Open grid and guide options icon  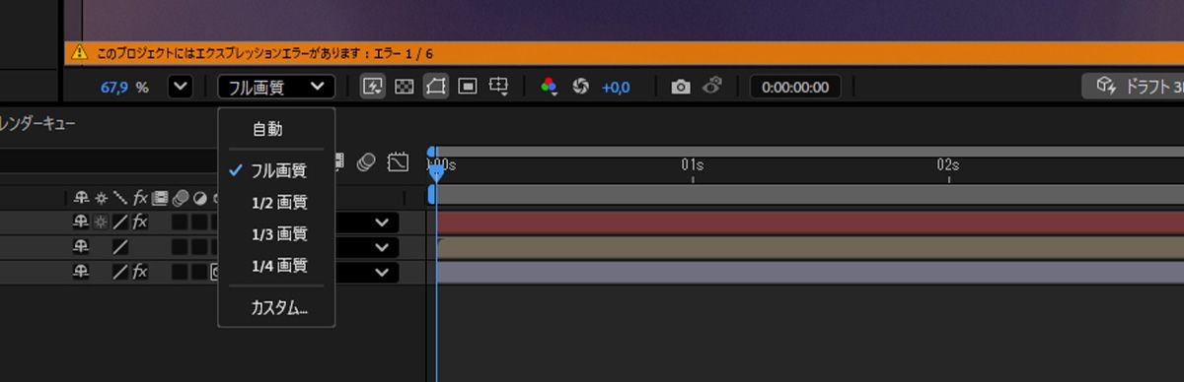click(500, 88)
